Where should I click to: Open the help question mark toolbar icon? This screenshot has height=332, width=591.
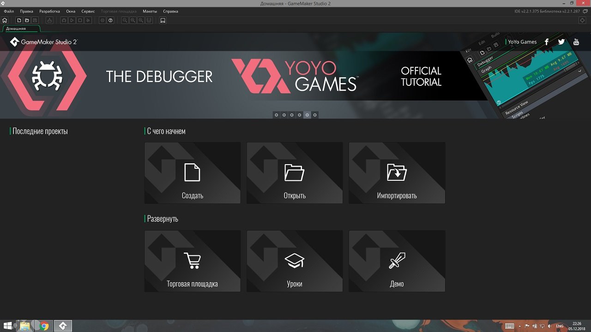(x=110, y=20)
